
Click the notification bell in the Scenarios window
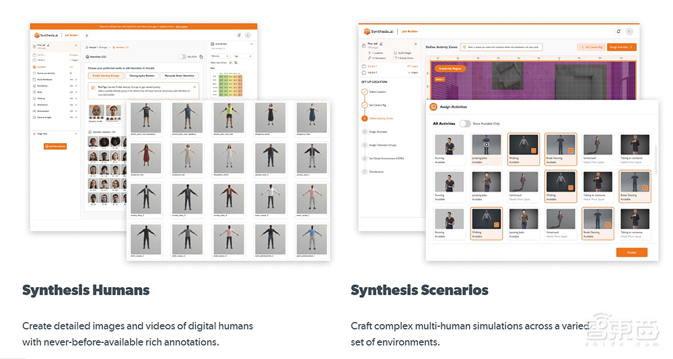[618, 31]
